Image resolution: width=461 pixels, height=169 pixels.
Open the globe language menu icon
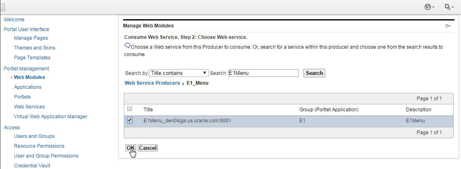429,7
